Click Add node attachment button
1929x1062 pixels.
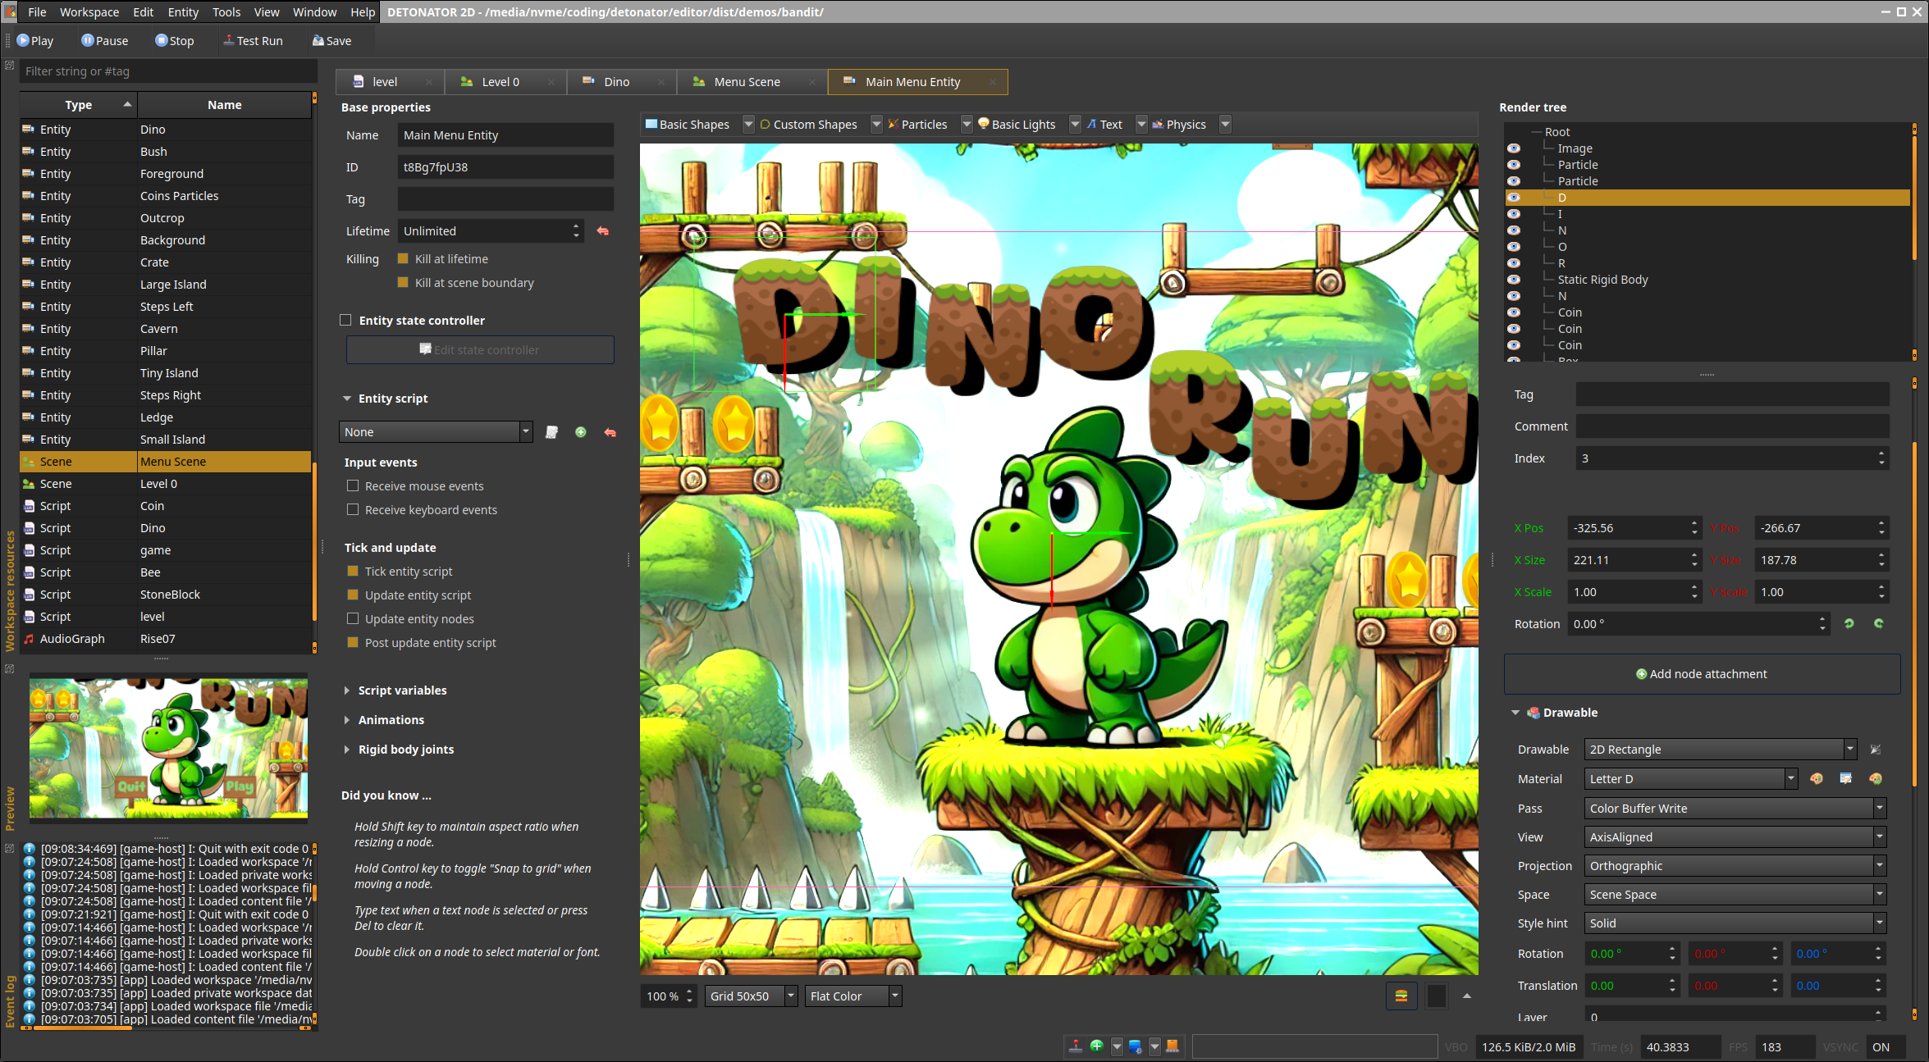click(x=1701, y=674)
